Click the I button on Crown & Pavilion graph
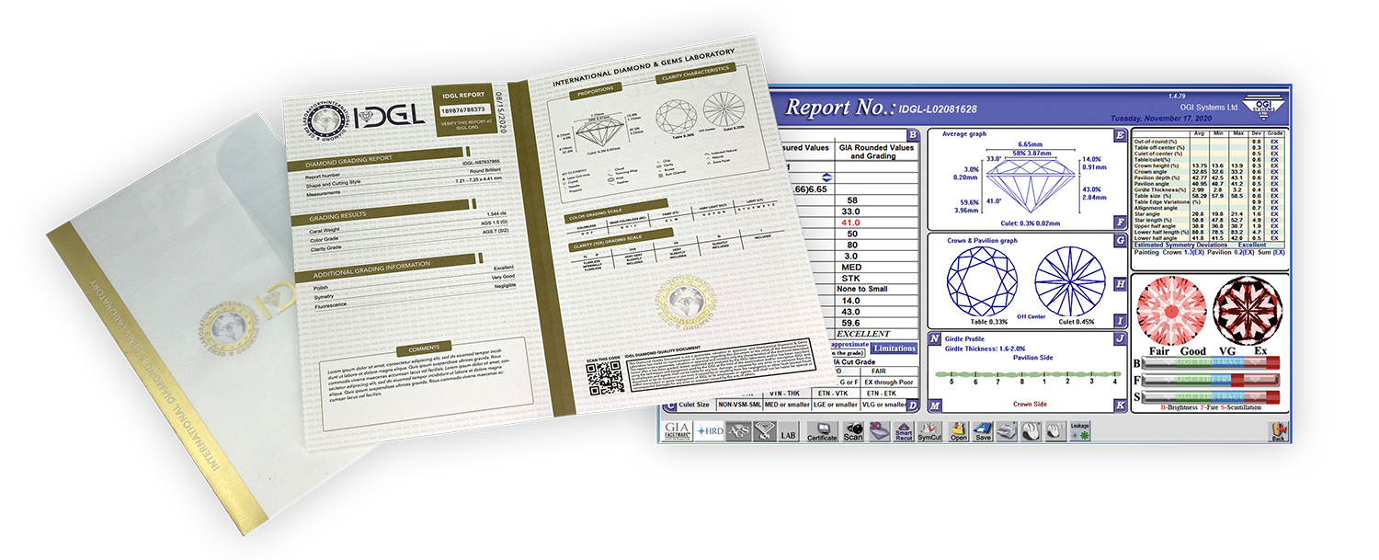 click(x=1119, y=320)
